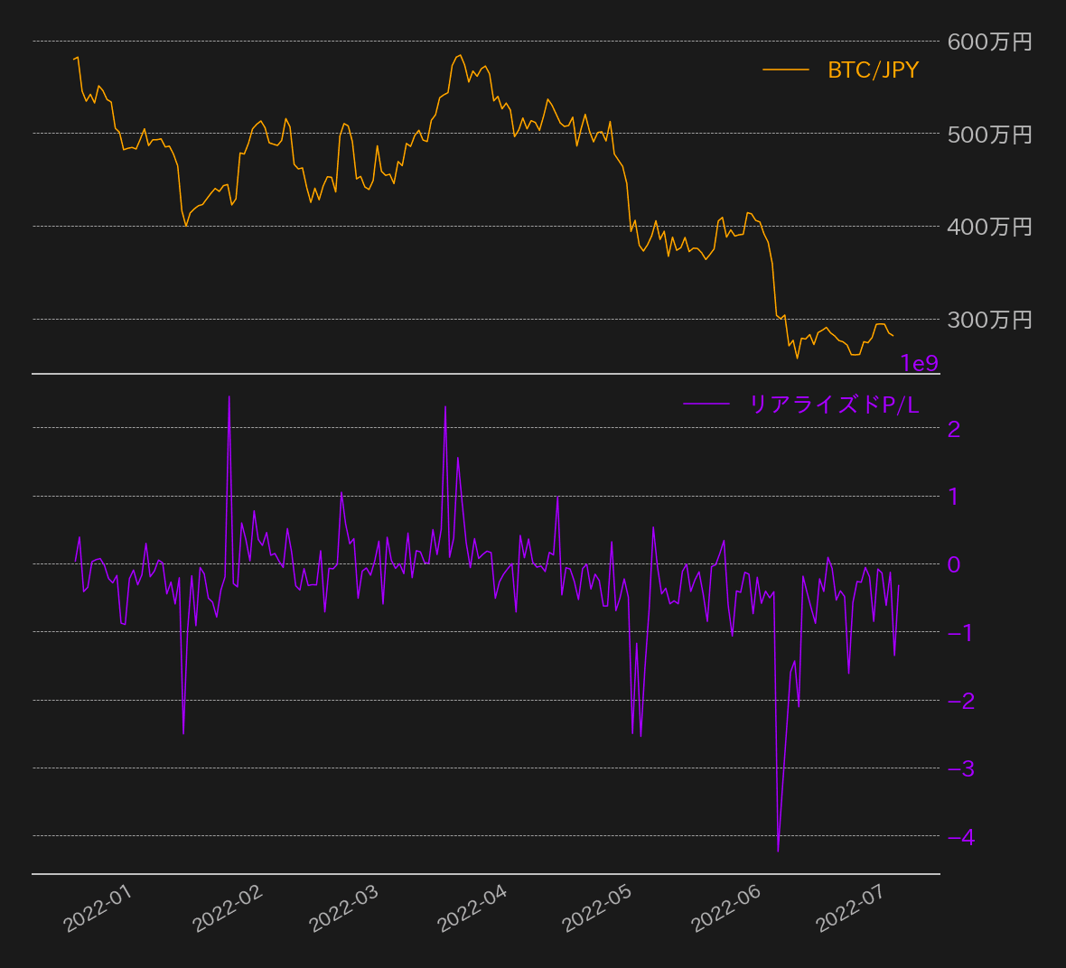Select the purple リアライズドP/L legend line swatch
The height and width of the screenshot is (968, 1066).
click(x=706, y=405)
